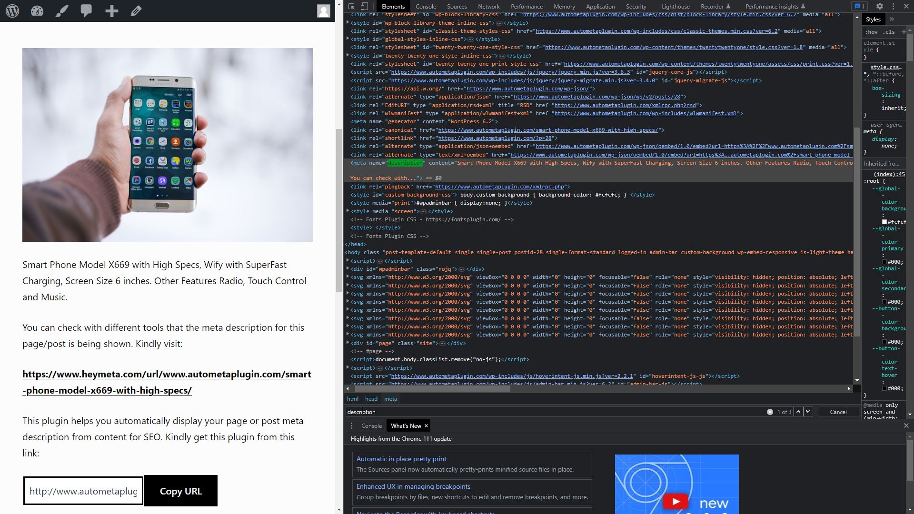The height and width of the screenshot is (514, 914).
Task: Toggle the .cls class editor
Action: pos(889,32)
